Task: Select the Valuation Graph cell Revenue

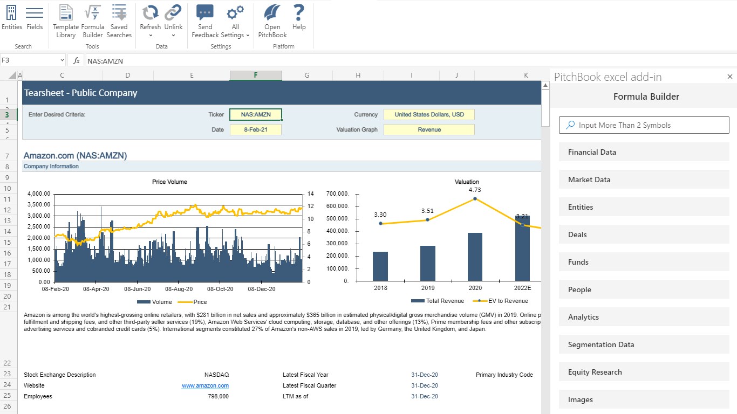Action: [429, 129]
